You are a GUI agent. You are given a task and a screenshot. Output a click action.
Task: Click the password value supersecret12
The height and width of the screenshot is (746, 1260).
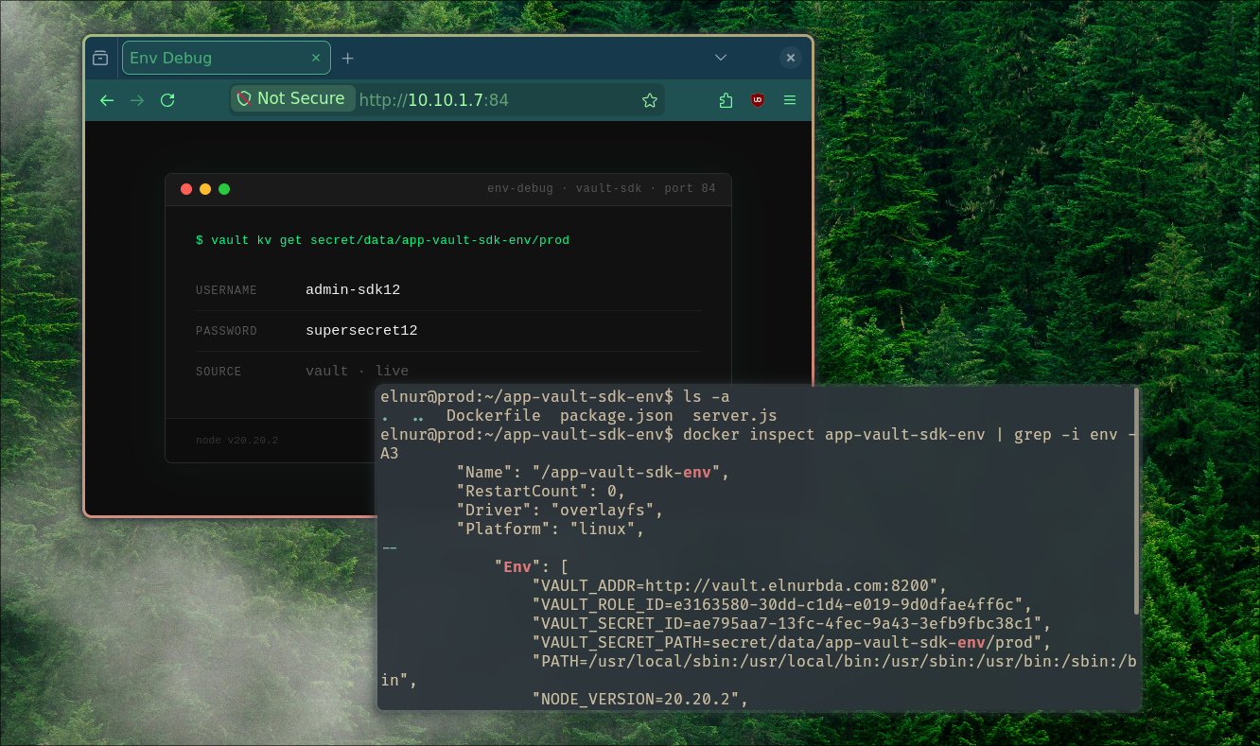[361, 331]
